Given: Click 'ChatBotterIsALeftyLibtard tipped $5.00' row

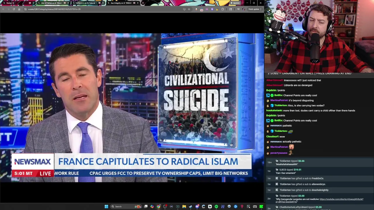Looking at the screenshot, I should [320, 207].
